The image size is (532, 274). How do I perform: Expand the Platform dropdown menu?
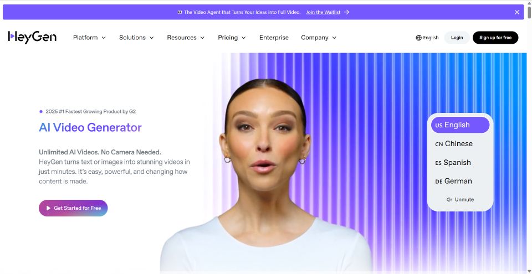(90, 38)
